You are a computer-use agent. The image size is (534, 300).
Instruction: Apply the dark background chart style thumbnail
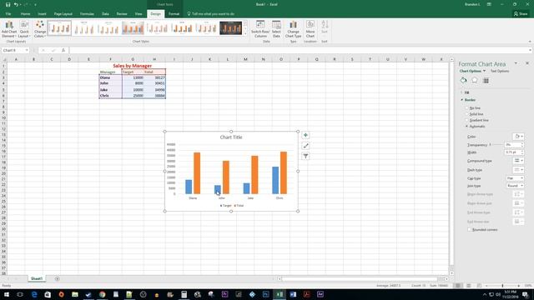[230, 27]
